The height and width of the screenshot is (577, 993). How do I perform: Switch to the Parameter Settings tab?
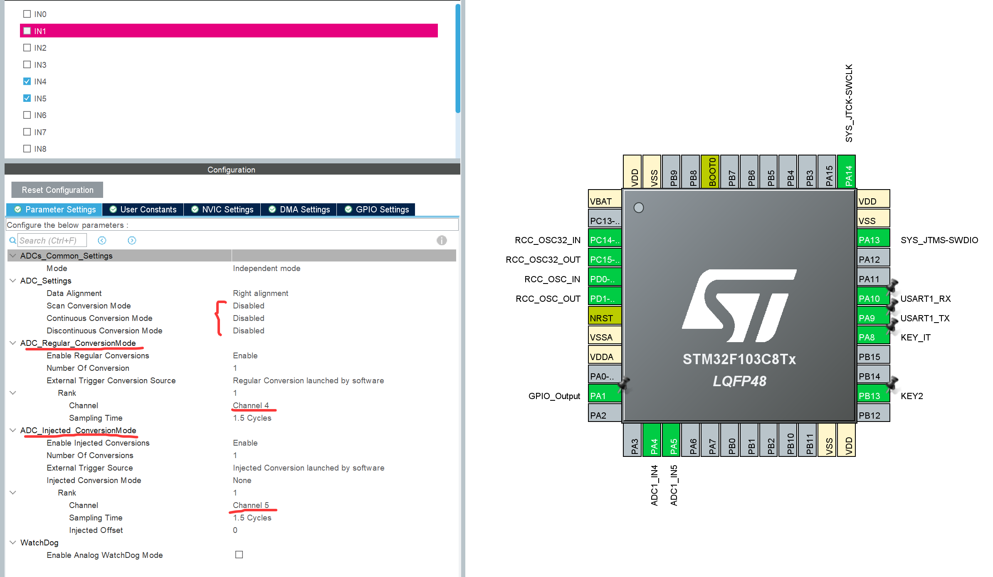(54, 210)
